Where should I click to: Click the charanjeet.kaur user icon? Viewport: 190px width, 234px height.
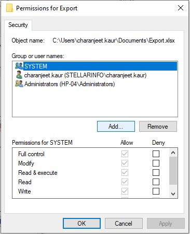click(x=19, y=75)
